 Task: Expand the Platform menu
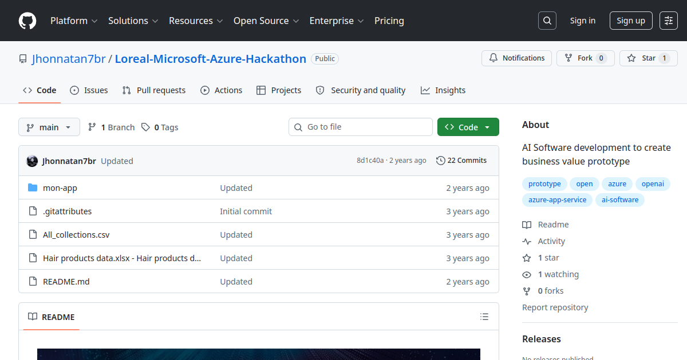pos(74,21)
